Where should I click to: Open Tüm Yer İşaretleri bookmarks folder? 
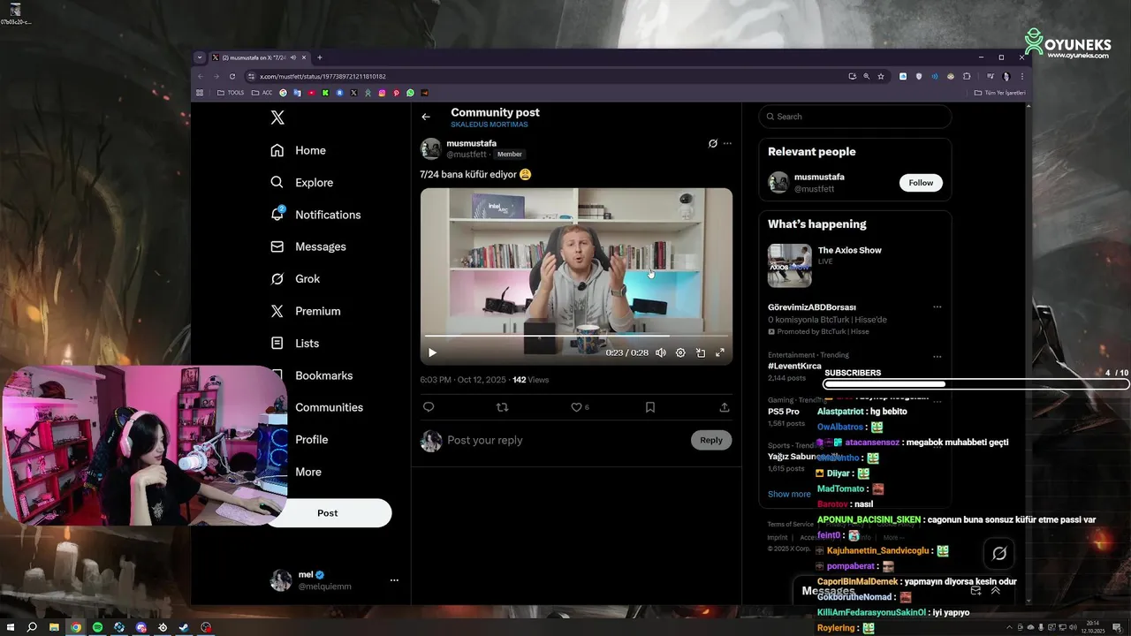[x=999, y=93]
